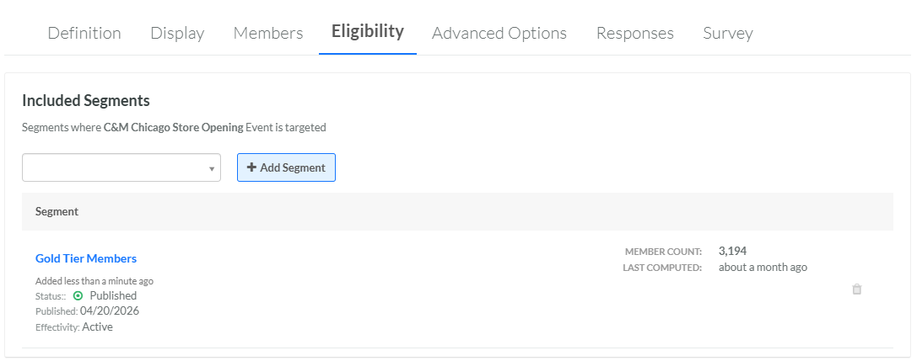
Task: Open the Display tab
Action: click(177, 34)
